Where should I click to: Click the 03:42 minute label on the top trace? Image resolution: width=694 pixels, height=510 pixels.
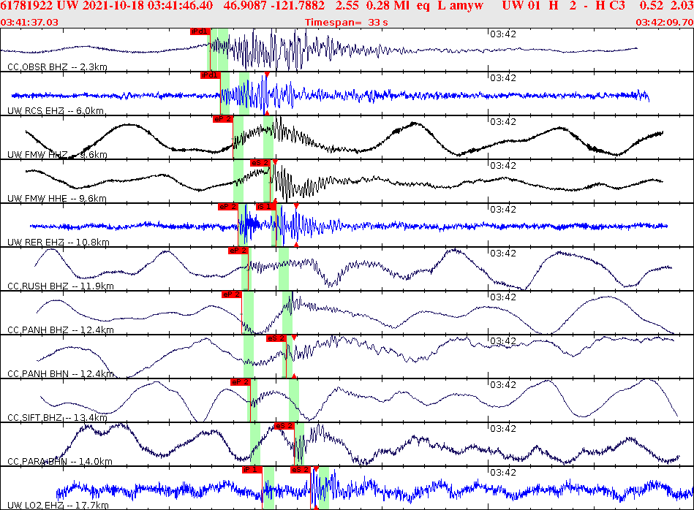pyautogui.click(x=502, y=33)
